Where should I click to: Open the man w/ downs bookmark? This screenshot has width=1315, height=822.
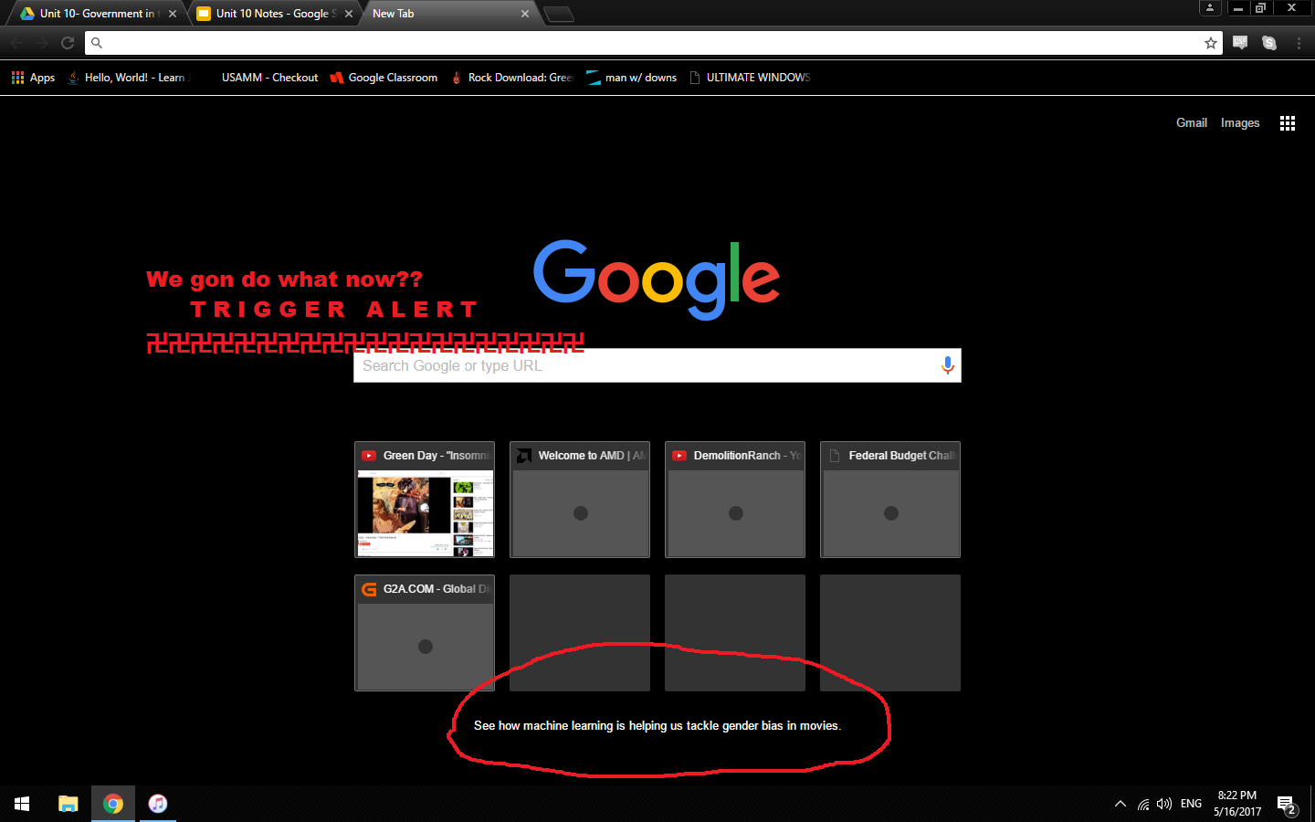pos(632,78)
